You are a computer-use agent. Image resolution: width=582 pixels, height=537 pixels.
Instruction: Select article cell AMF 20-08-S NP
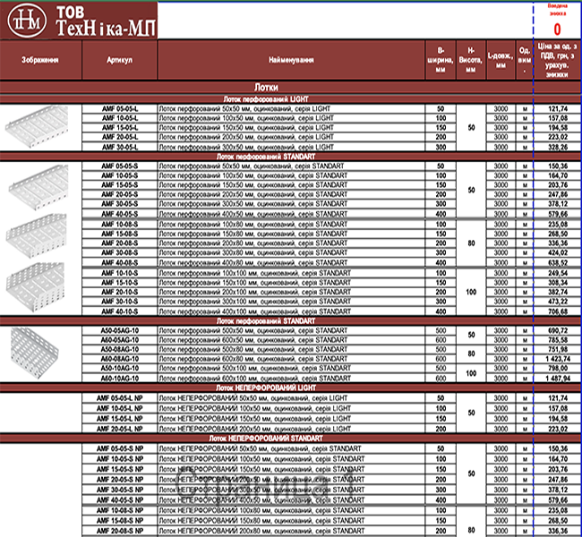click(x=119, y=531)
